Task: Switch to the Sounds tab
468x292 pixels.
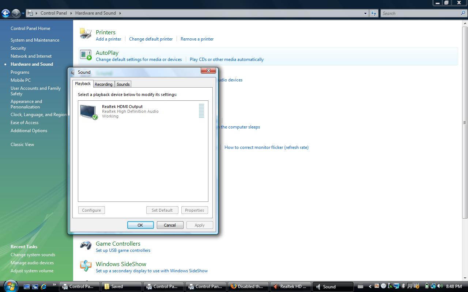Action: (123, 84)
